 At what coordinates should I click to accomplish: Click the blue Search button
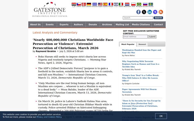coord(158,18)
